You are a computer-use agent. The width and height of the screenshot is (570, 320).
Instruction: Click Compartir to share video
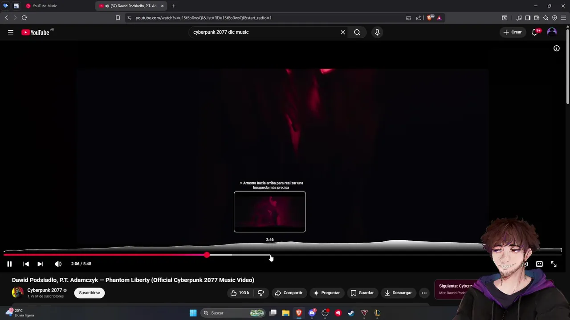289,293
